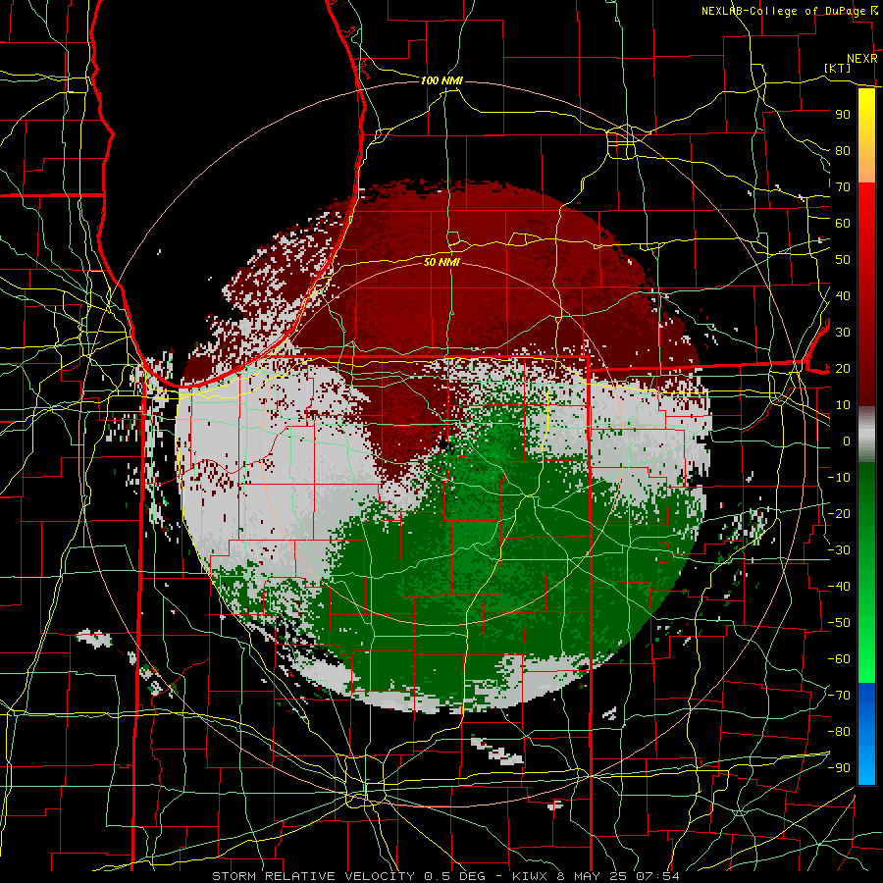The height and width of the screenshot is (883, 883).
Task: Click the 50 value on the velocity scale
Action: click(843, 260)
